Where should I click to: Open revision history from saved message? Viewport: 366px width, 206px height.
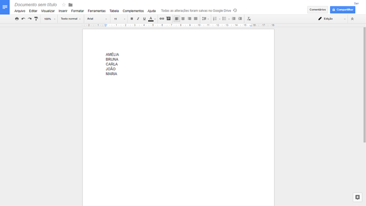point(235,10)
